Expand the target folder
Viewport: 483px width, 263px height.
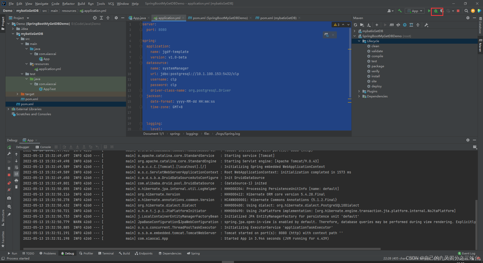[17, 94]
